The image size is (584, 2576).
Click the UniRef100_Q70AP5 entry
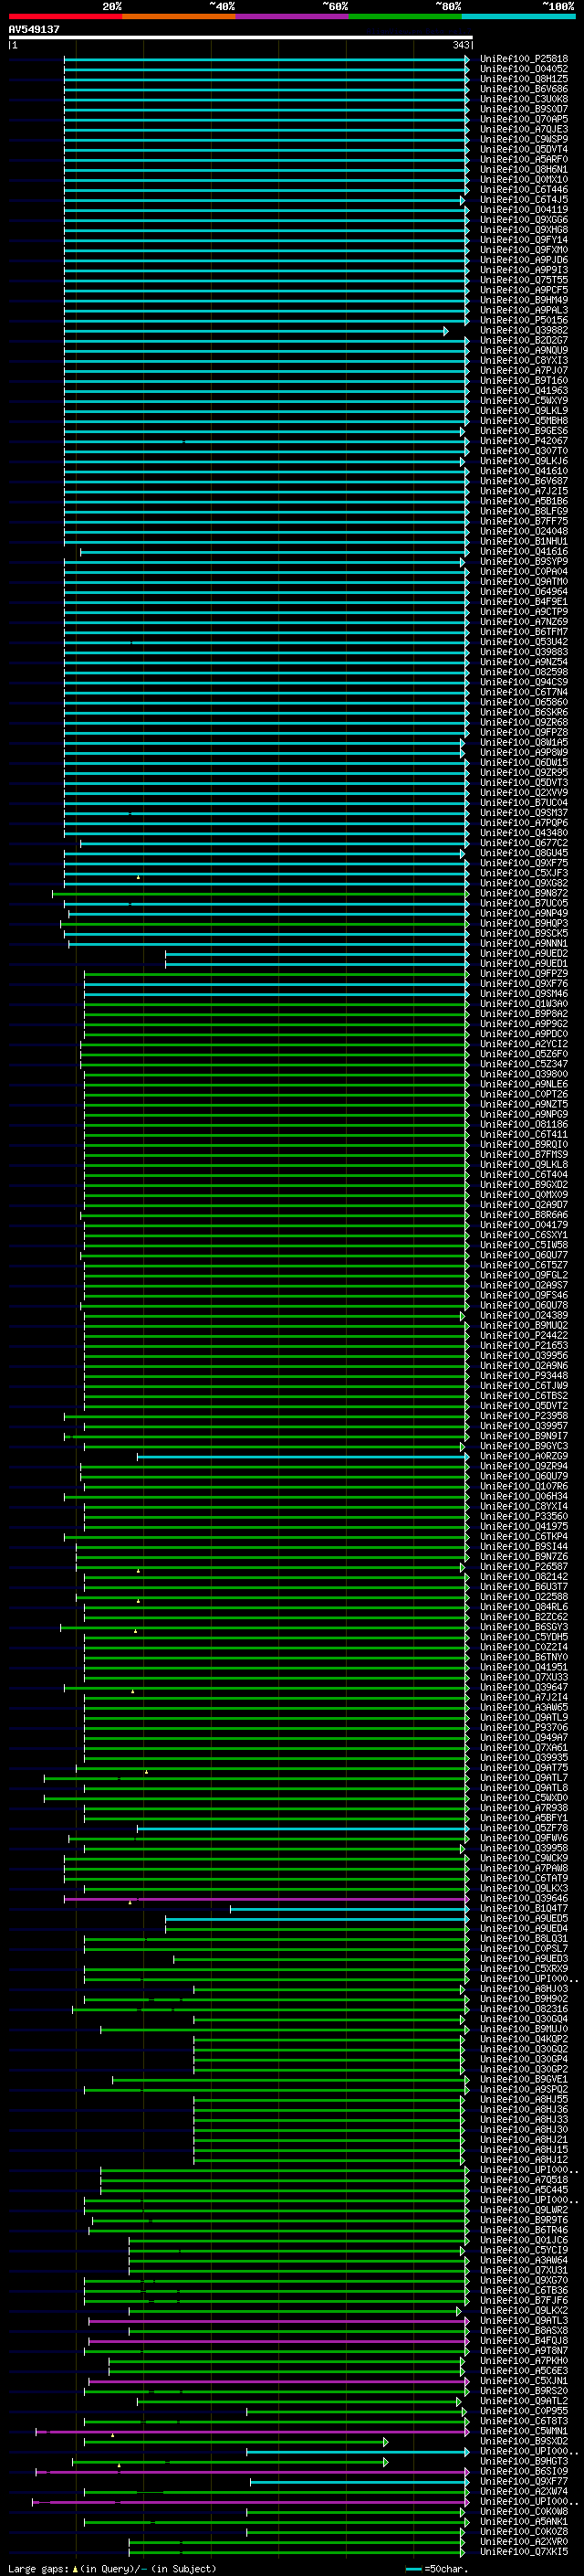[524, 119]
